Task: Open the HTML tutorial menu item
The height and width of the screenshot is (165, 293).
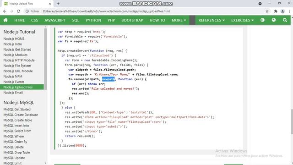Action: point(19,20)
